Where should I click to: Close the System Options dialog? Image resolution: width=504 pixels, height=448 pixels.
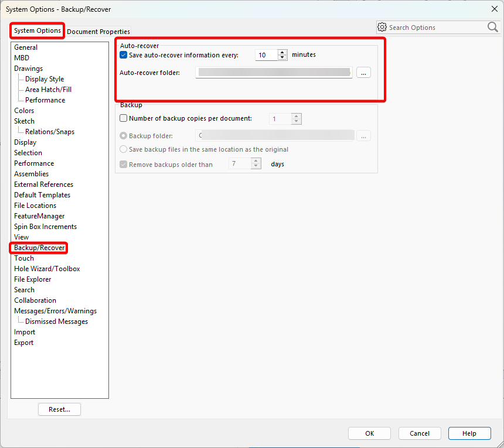tap(495, 9)
